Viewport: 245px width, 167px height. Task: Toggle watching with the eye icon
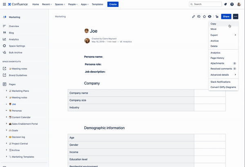pyautogui.click(x=210, y=16)
